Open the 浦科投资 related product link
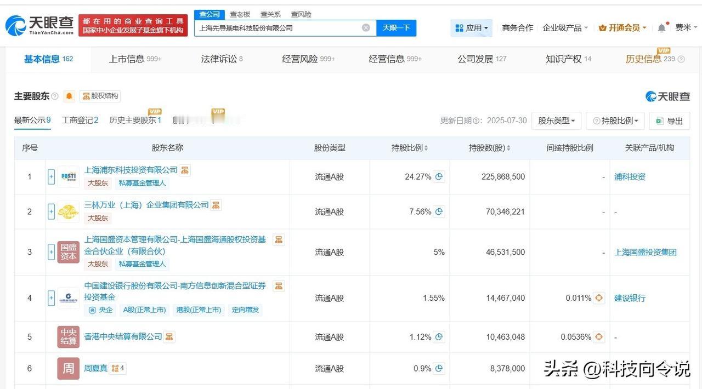Viewport: 702px width, 389px height. click(x=629, y=176)
